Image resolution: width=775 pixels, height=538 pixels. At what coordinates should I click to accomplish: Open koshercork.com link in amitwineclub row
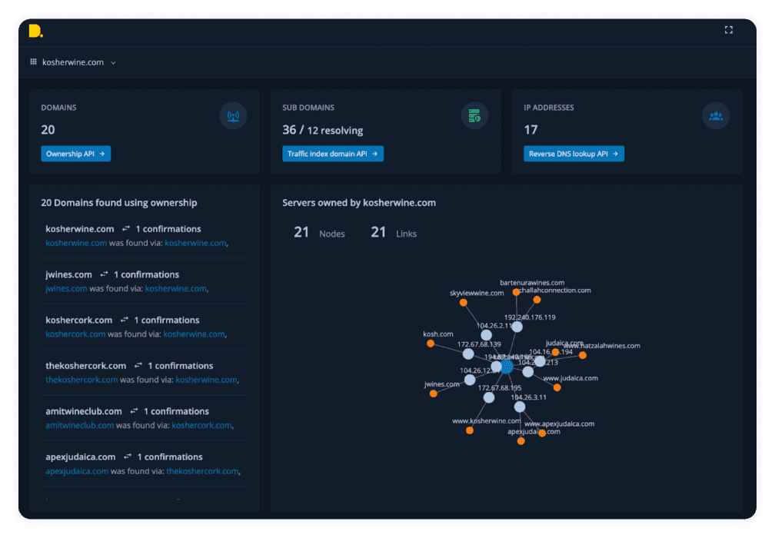point(201,425)
